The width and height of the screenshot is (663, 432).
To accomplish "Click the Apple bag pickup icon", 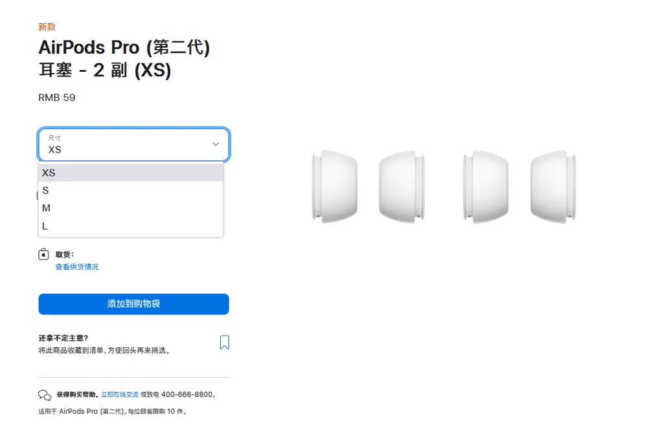I will 44,255.
